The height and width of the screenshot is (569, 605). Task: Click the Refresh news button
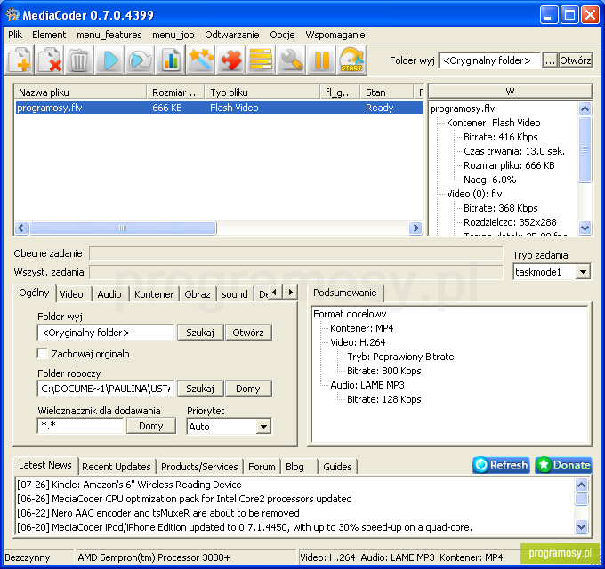(501, 465)
